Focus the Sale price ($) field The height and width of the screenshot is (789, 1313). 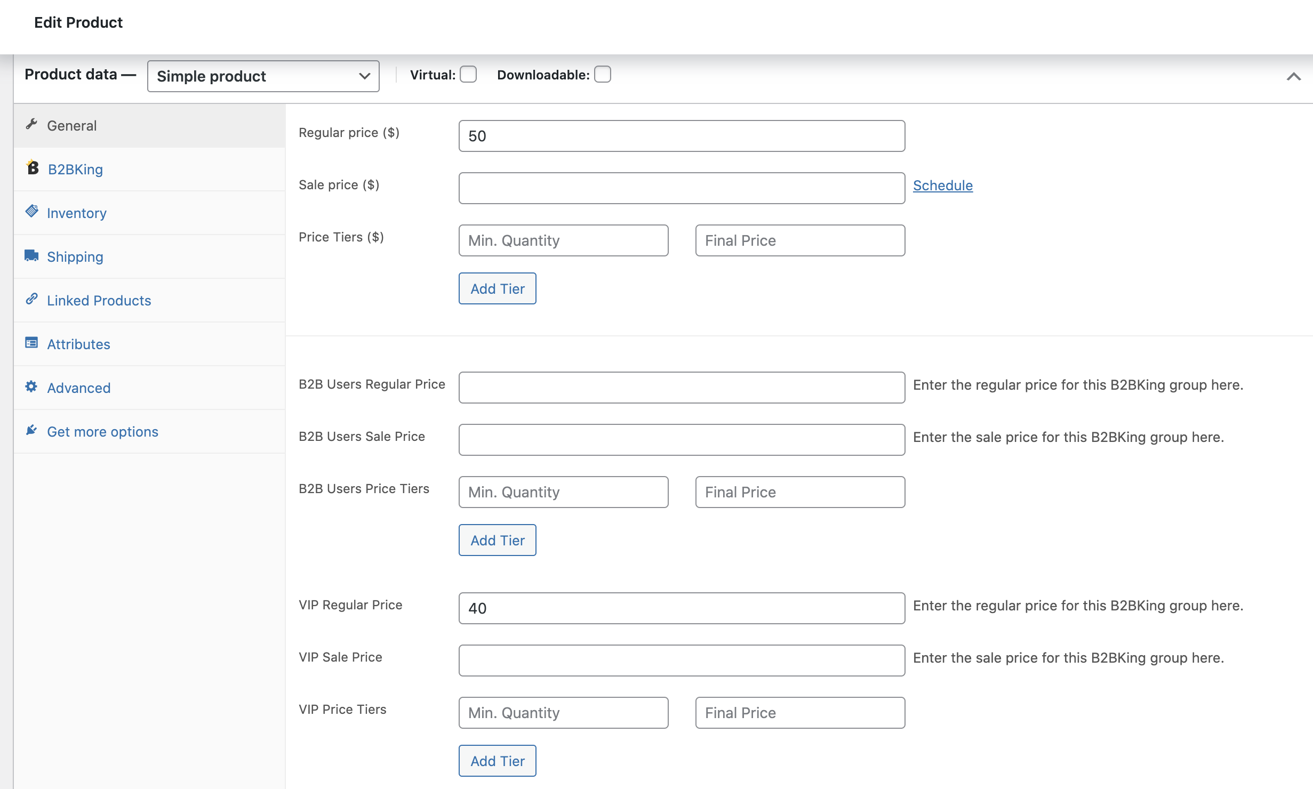point(682,188)
